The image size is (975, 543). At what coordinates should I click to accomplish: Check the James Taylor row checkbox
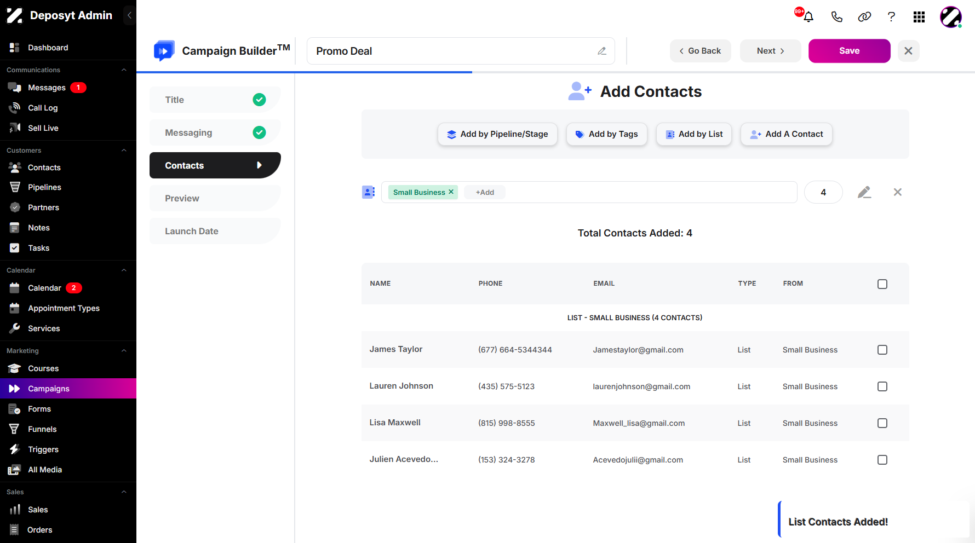(882, 350)
